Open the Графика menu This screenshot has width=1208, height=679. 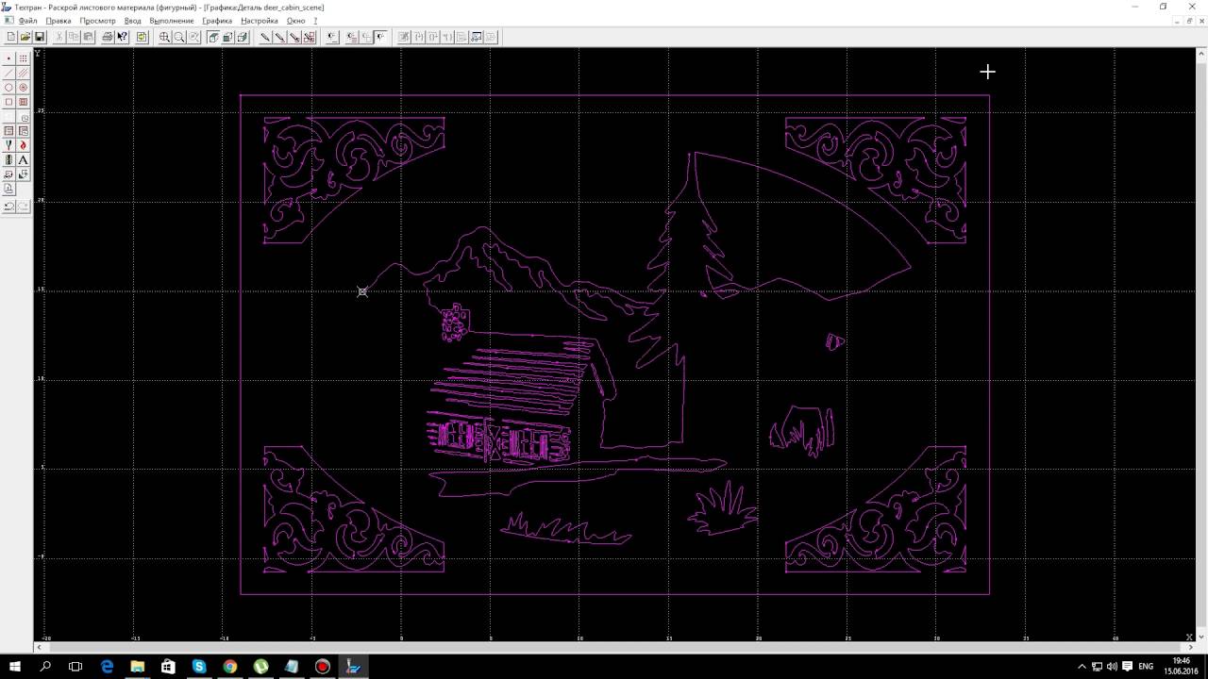pyautogui.click(x=217, y=21)
